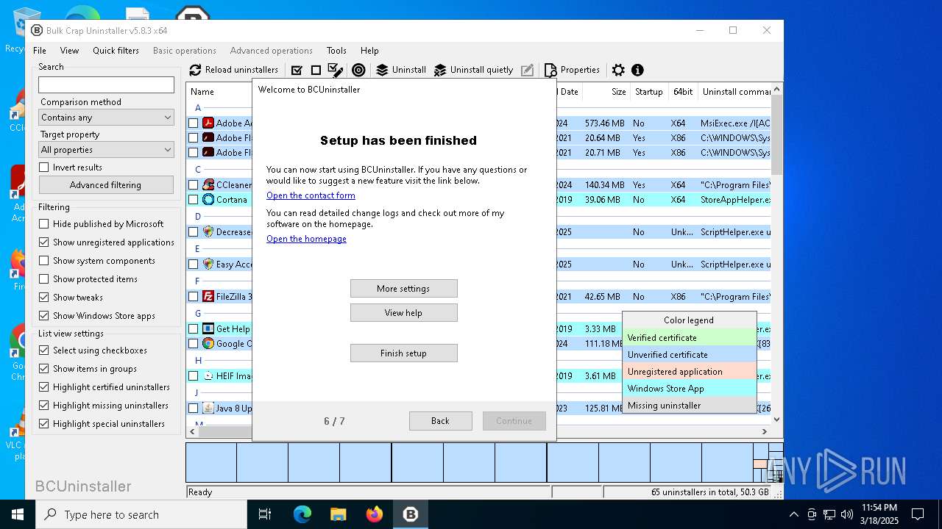Click the View help button

pyautogui.click(x=403, y=313)
